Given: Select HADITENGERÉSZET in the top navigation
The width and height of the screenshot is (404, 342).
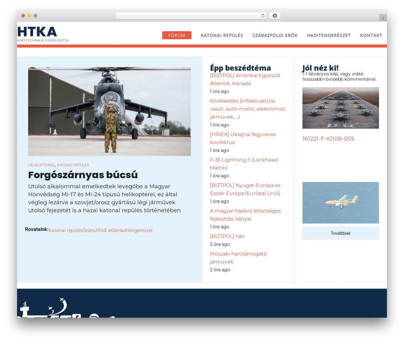Looking at the screenshot, I should point(329,35).
